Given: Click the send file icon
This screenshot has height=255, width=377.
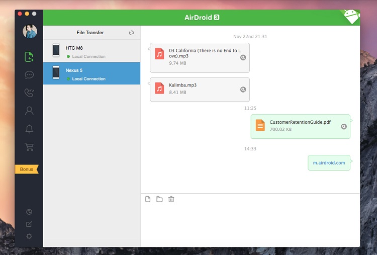Looking at the screenshot, I should 148,199.
